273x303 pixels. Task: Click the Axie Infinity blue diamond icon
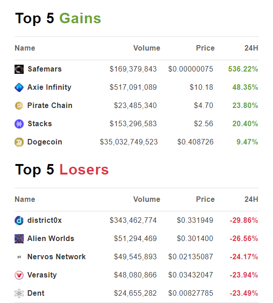(19, 87)
